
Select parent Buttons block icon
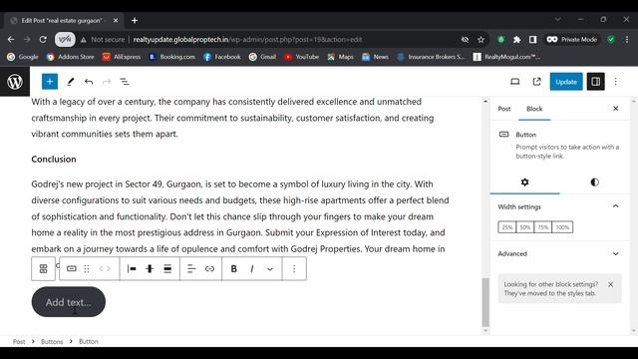click(x=43, y=268)
